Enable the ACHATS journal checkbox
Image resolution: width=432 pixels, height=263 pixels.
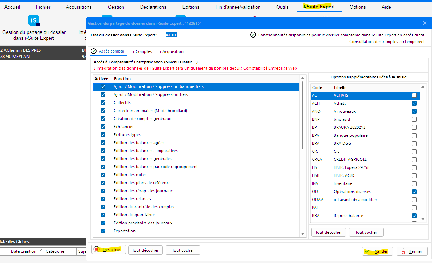click(x=414, y=95)
